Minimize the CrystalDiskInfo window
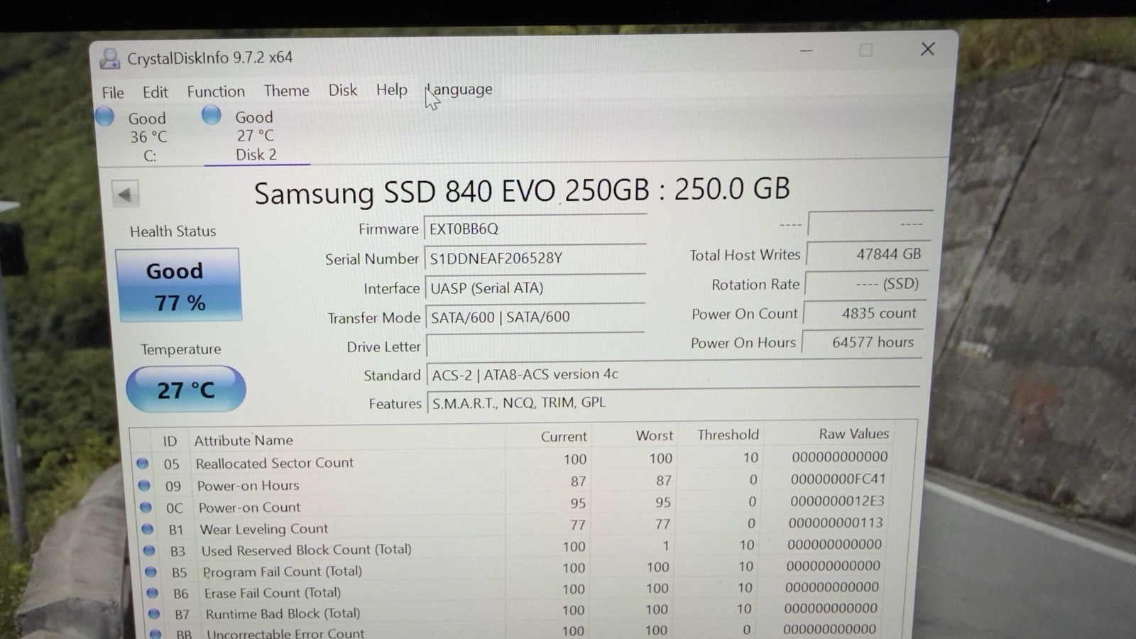 pos(807,50)
